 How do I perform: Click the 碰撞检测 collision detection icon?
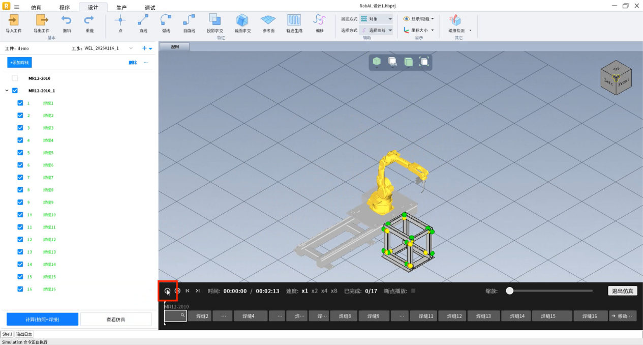pyautogui.click(x=455, y=20)
